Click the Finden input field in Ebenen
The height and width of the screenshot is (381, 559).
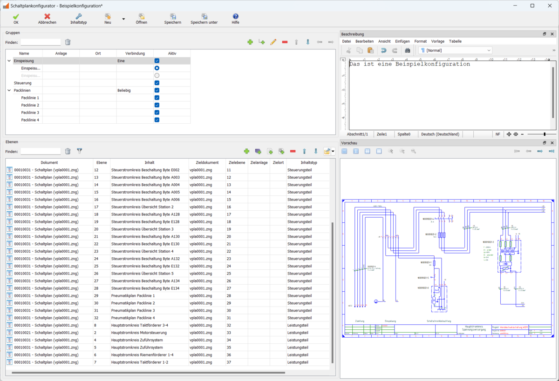tap(41, 151)
